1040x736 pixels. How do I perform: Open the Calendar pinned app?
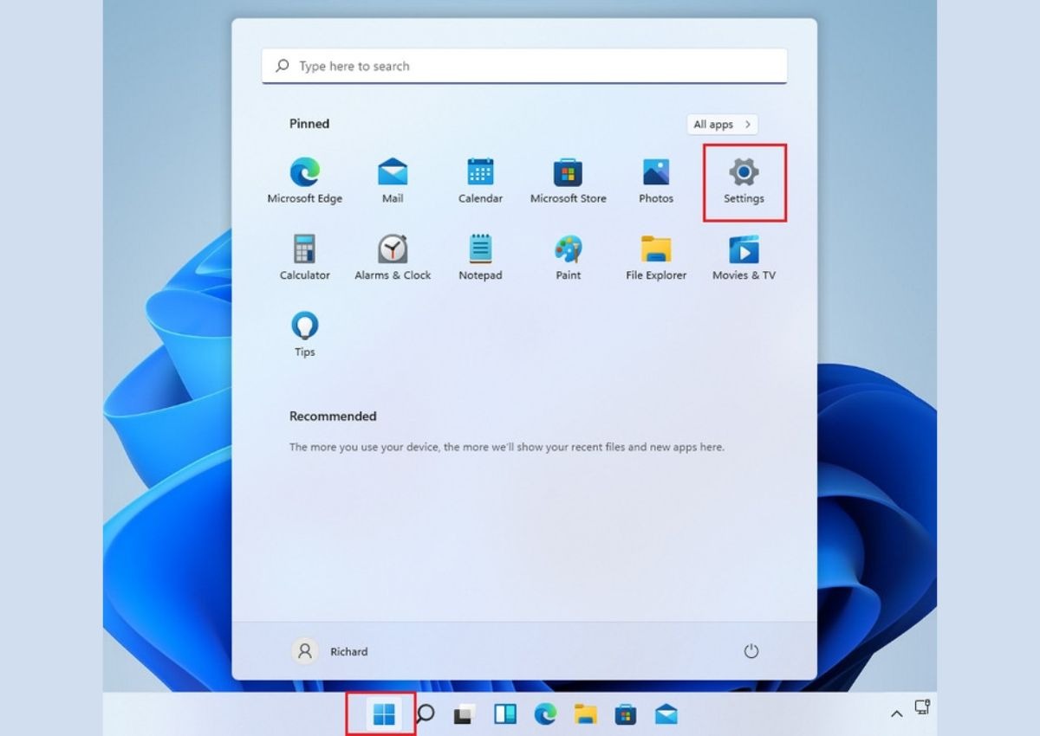[x=480, y=181]
